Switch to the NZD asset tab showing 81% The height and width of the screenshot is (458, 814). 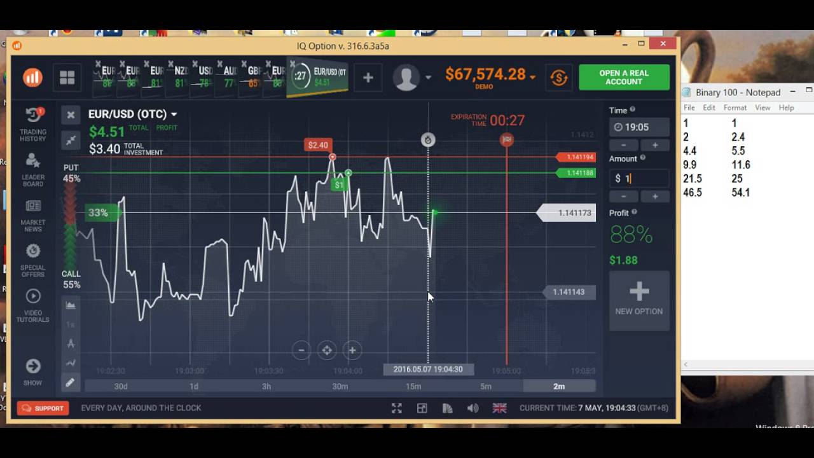click(x=181, y=77)
